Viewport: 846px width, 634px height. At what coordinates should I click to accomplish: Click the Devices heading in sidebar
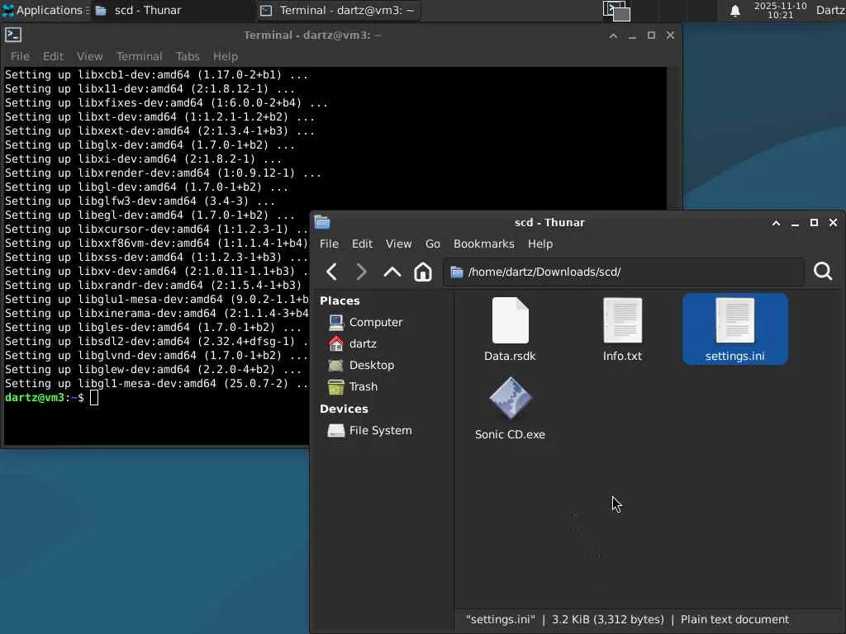[x=344, y=409]
